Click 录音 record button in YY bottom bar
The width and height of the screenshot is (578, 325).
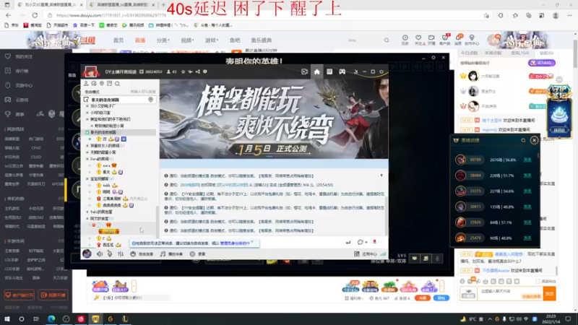pos(197,254)
